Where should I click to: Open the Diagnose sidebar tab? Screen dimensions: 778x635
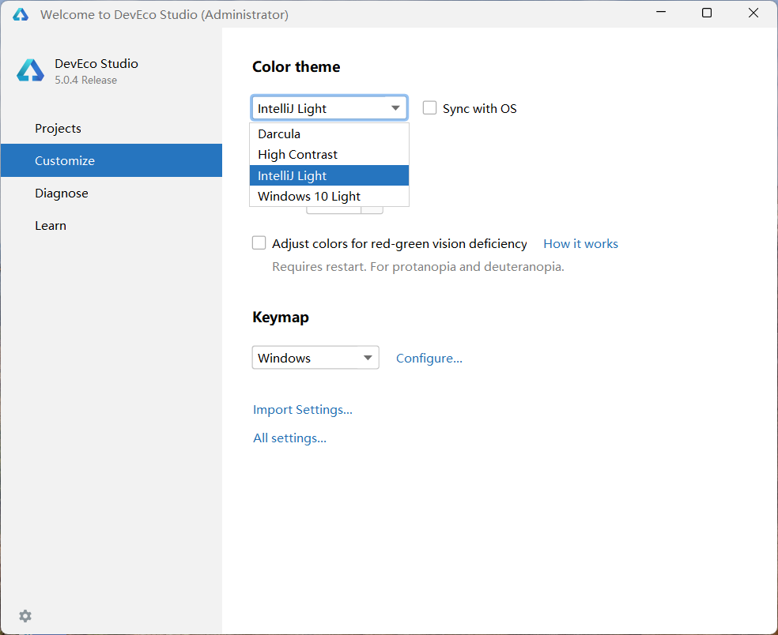coord(111,193)
